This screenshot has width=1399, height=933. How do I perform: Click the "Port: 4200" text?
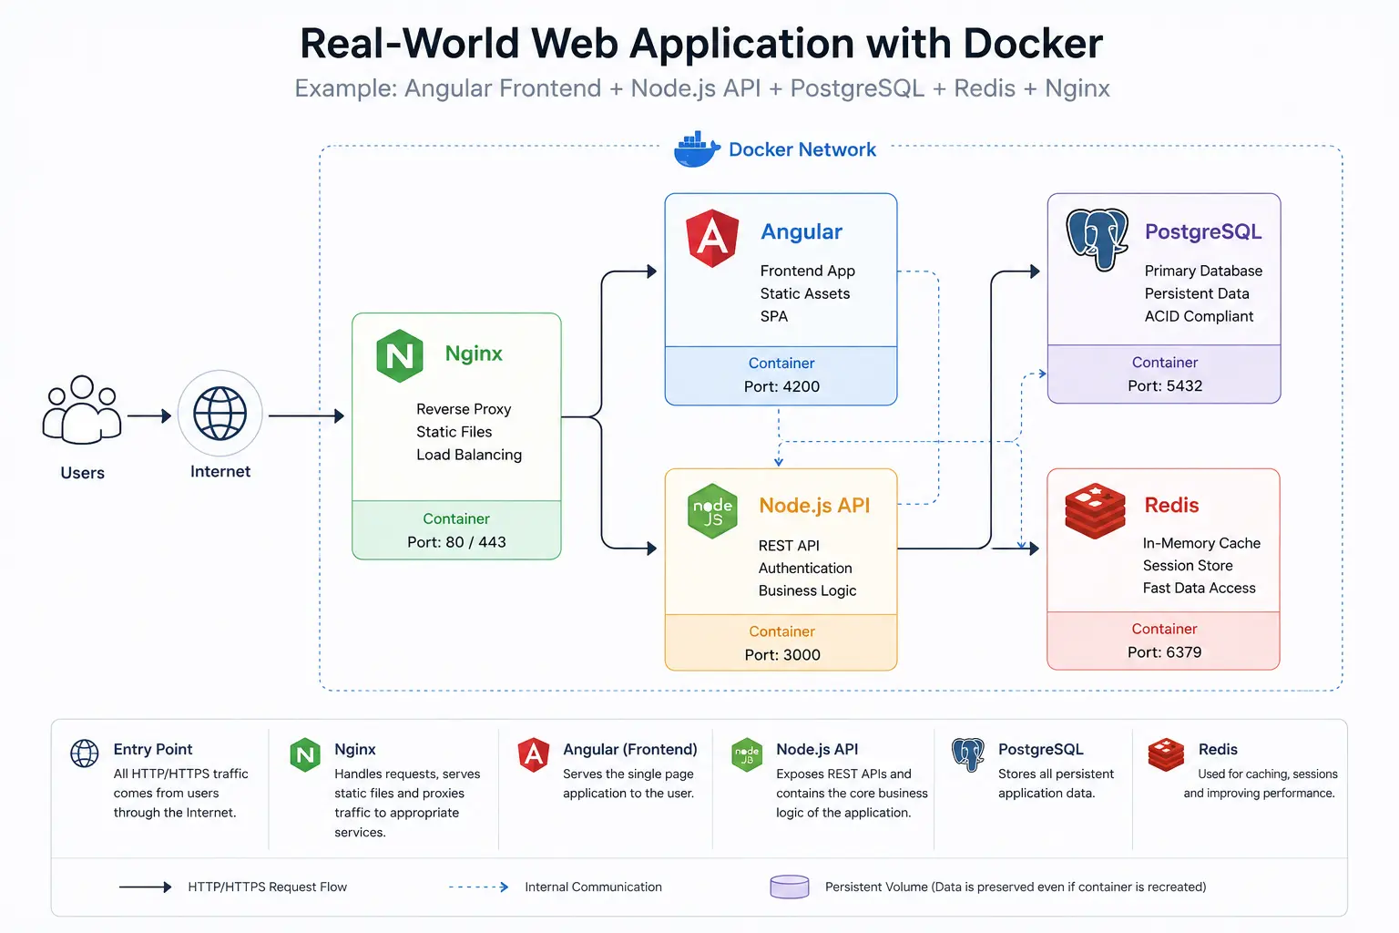[781, 386]
